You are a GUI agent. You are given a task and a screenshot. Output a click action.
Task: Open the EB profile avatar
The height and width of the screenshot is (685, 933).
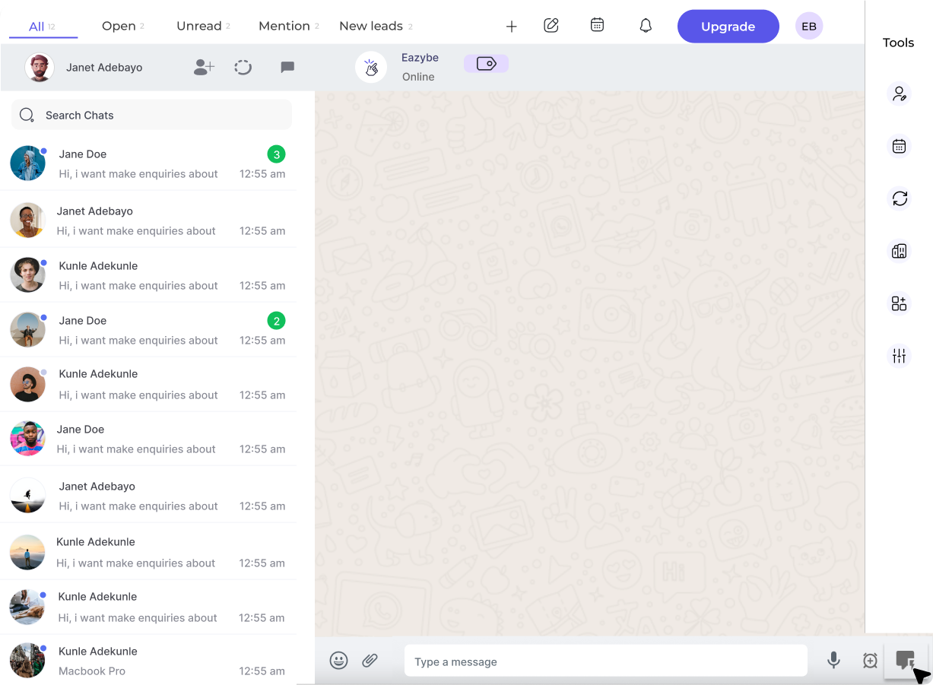[x=809, y=27]
